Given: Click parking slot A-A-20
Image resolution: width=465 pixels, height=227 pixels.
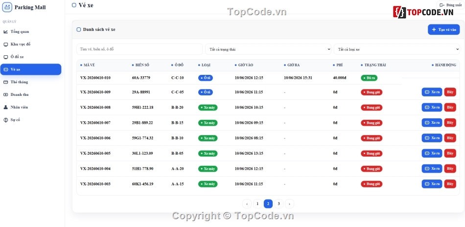Looking at the screenshot, I should click(177, 169).
